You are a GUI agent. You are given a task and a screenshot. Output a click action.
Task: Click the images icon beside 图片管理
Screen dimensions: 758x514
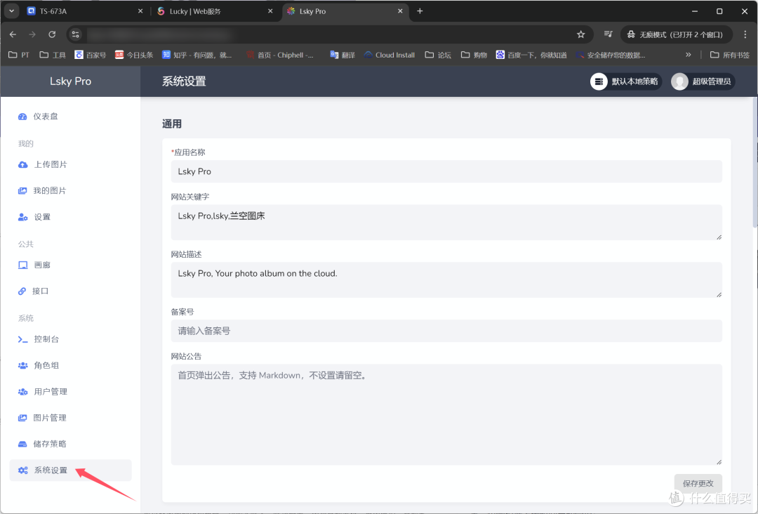(22, 418)
